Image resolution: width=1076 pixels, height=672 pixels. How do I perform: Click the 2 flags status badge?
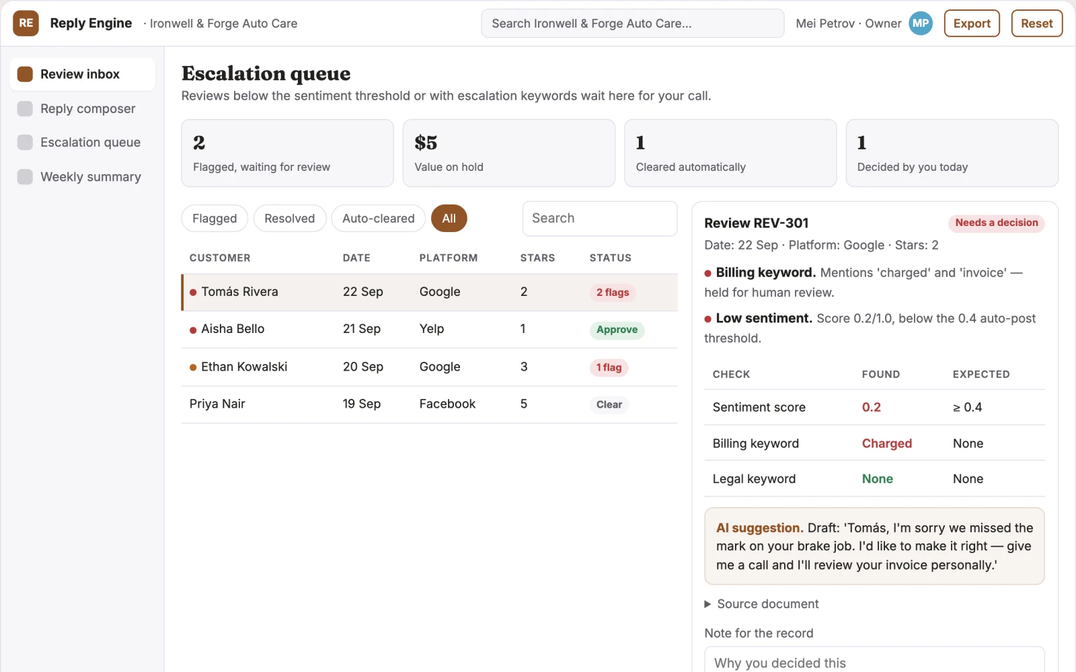612,293
